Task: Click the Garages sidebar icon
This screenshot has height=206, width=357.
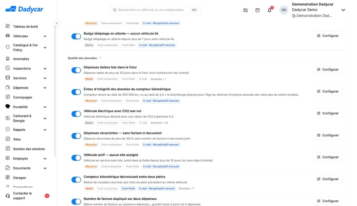Action: tap(8, 177)
